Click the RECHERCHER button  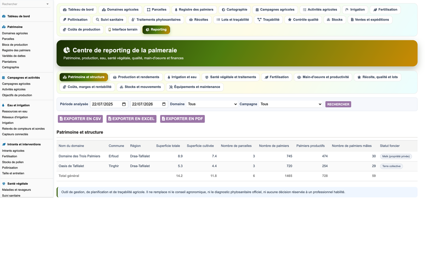point(338,104)
